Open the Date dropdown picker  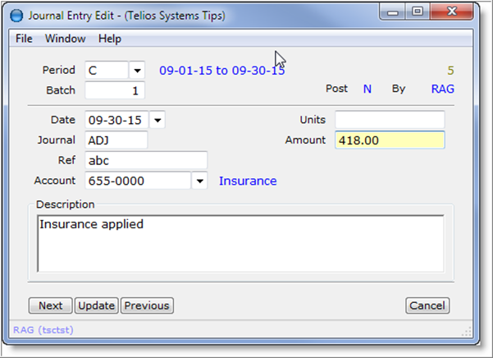(157, 120)
